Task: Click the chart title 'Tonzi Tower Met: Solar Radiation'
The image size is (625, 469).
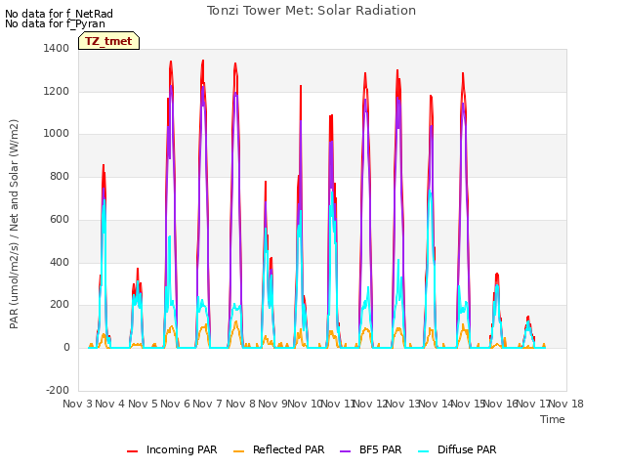Action: coord(312,11)
